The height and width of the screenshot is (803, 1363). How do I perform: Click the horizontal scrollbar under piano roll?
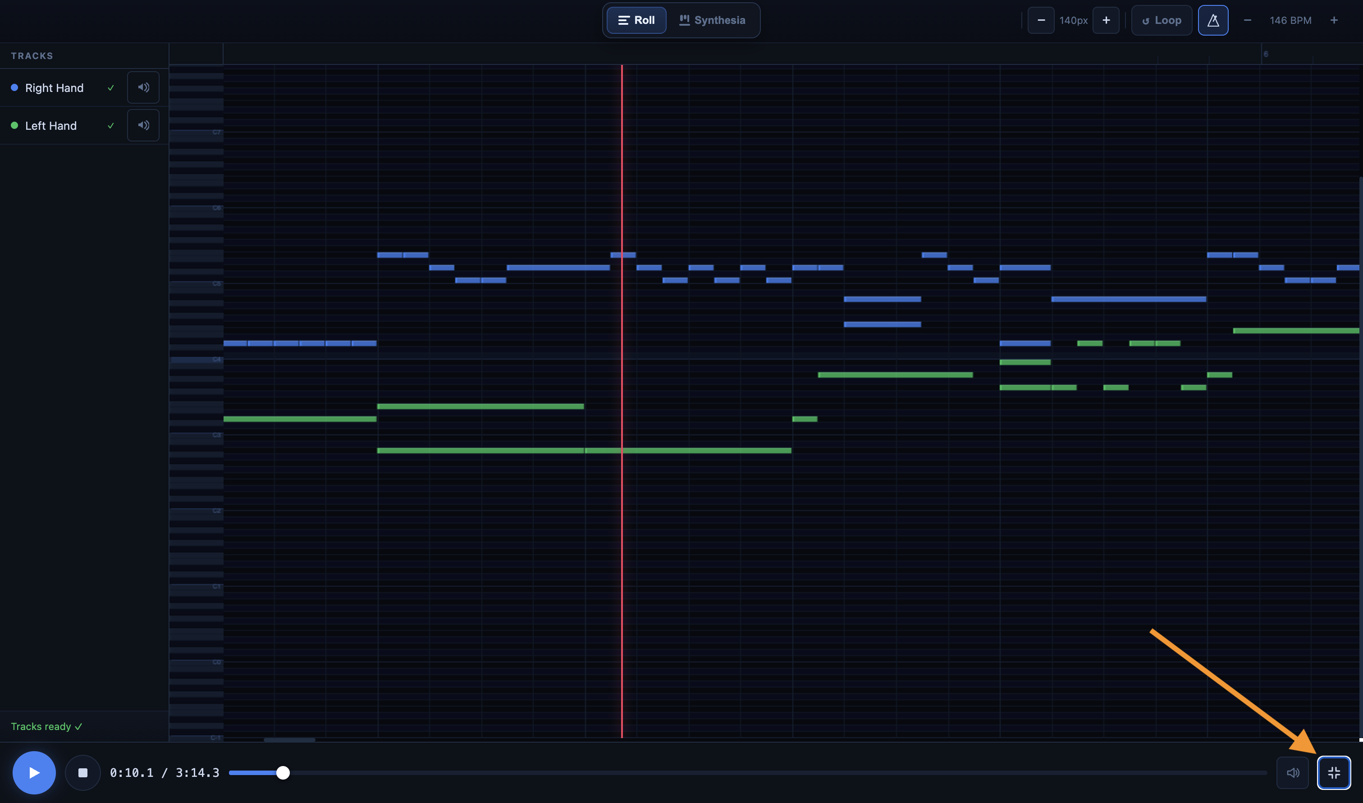point(289,740)
